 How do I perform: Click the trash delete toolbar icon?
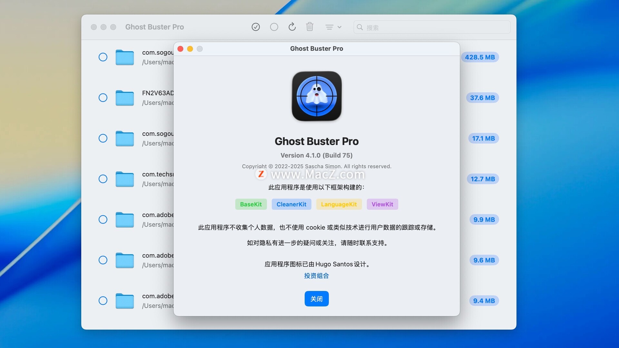pos(309,27)
